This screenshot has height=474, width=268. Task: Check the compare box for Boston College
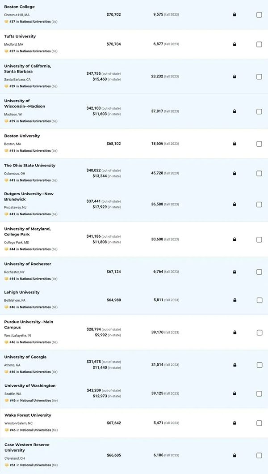pos(259,15)
